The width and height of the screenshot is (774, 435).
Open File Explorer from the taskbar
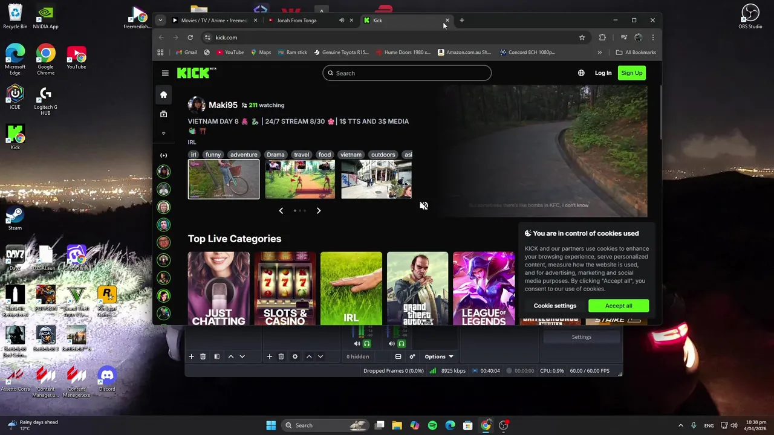pyautogui.click(x=397, y=425)
